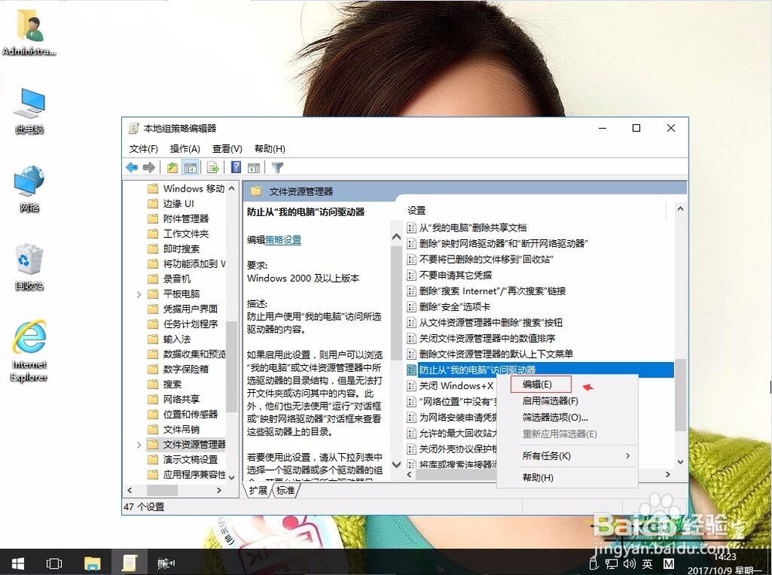Select setting 不要将已删除的文件移到"回收站"
Viewport: 772px width, 575px height.
coord(486,259)
